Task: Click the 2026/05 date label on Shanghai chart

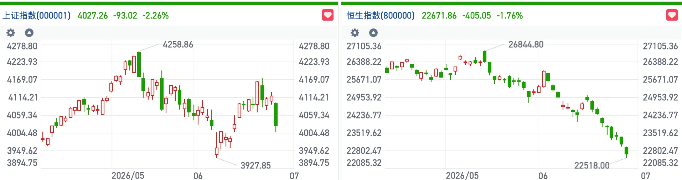Action: pos(128,176)
